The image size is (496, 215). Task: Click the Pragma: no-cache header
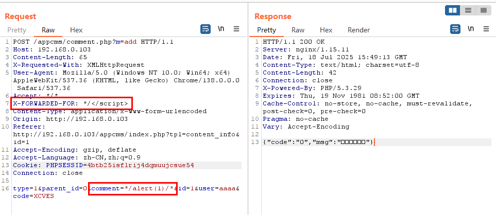pyautogui.click(x=296, y=119)
